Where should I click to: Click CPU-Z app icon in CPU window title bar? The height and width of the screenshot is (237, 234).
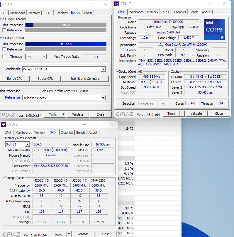tap(117, 4)
